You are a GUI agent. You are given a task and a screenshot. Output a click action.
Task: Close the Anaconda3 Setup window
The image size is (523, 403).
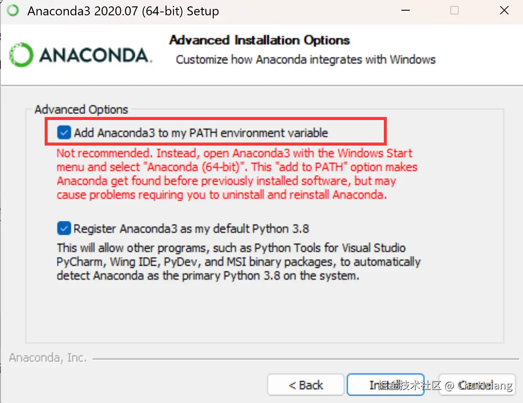(504, 11)
